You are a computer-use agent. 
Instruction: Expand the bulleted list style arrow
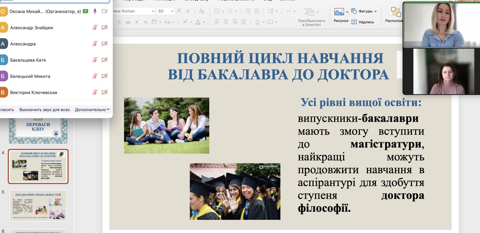tap(223, 11)
